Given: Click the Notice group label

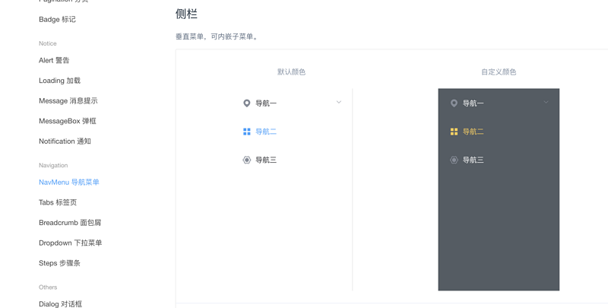Looking at the screenshot, I should tap(48, 43).
